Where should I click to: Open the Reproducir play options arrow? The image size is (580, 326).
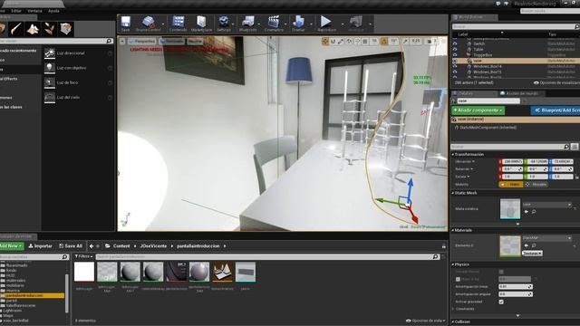point(343,24)
